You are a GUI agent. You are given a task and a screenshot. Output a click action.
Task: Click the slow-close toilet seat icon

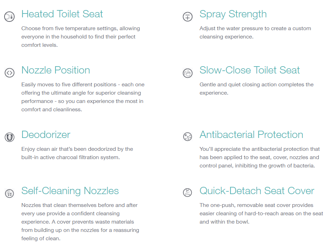point(187,73)
